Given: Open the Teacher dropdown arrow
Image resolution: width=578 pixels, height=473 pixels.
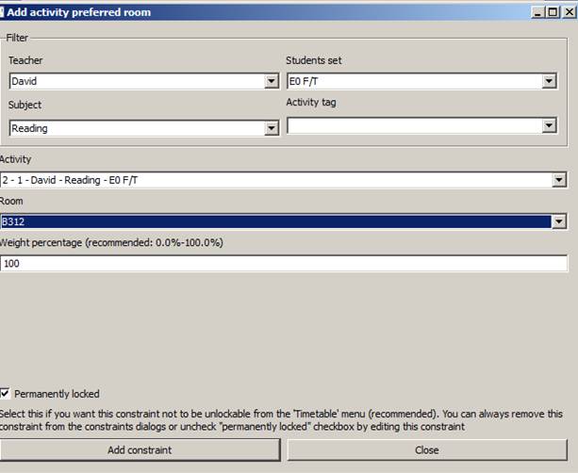Looking at the screenshot, I should pos(272,82).
